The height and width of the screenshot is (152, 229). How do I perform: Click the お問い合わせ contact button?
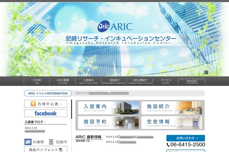(185, 138)
